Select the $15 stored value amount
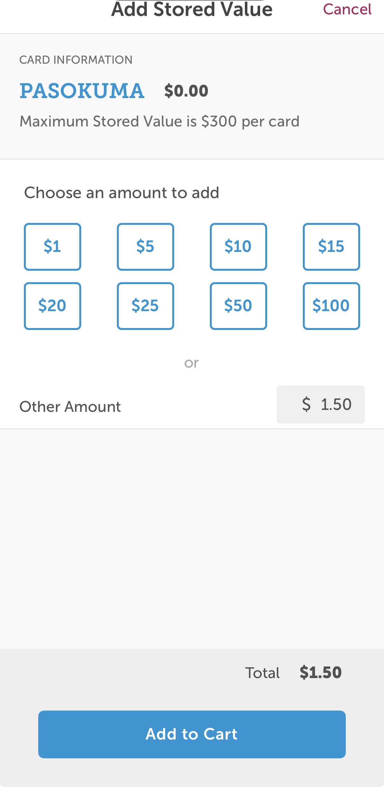The height and width of the screenshot is (787, 384). point(331,247)
